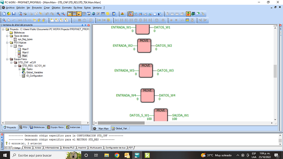Screen dimensions: 283x159
Task: Open the Avisos tab in the message window
Action: tap(38, 148)
